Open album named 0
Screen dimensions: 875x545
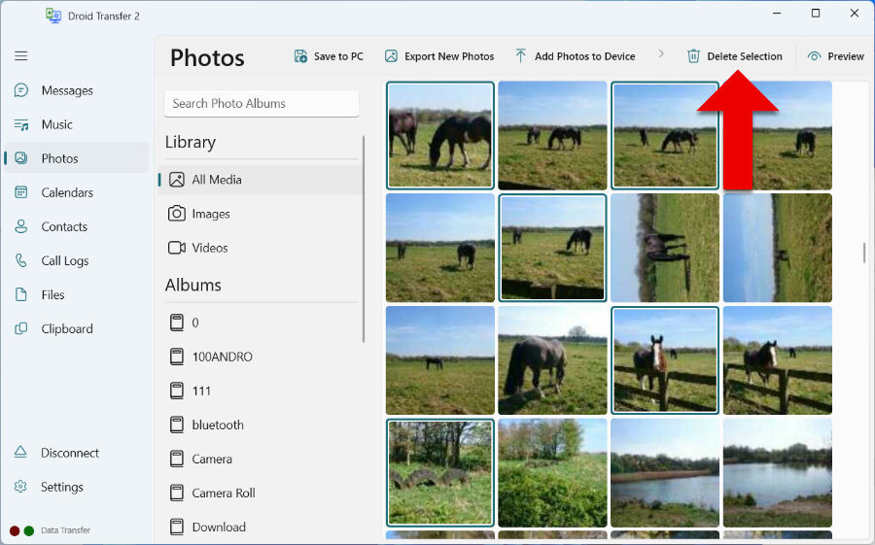(195, 323)
